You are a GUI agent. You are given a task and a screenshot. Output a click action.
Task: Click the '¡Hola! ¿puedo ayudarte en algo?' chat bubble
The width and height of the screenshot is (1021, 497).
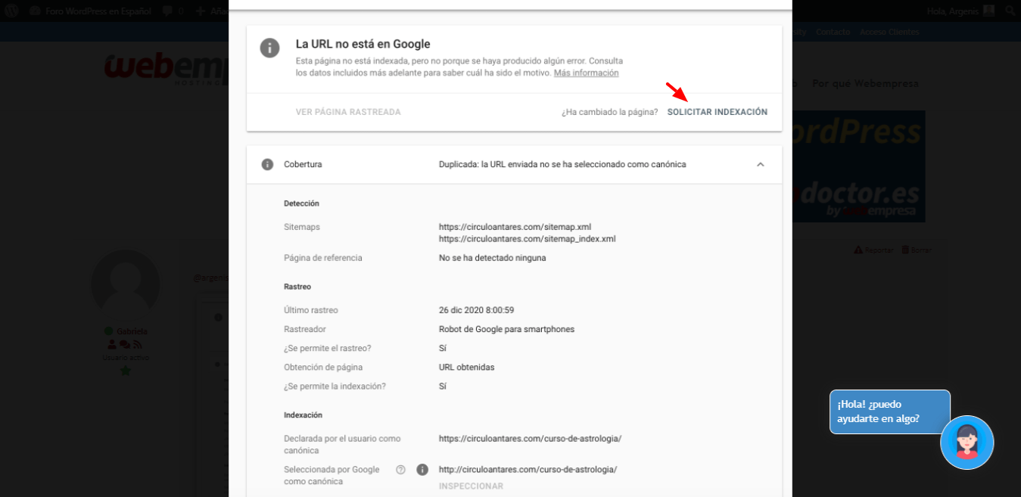coord(889,412)
